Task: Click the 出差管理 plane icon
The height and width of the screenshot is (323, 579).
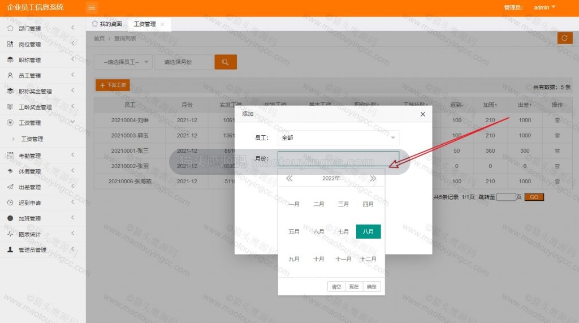Action: pyautogui.click(x=10, y=187)
